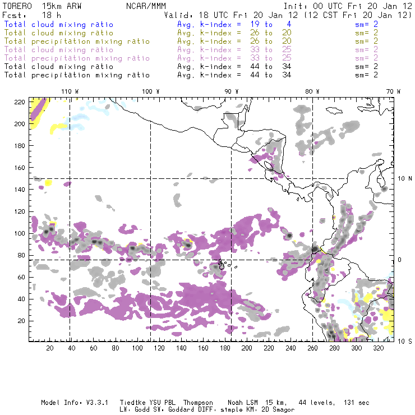Click the '160' y-axis tick label
Image resolution: width=415 pixels, height=415 pixels.
pos(20,168)
